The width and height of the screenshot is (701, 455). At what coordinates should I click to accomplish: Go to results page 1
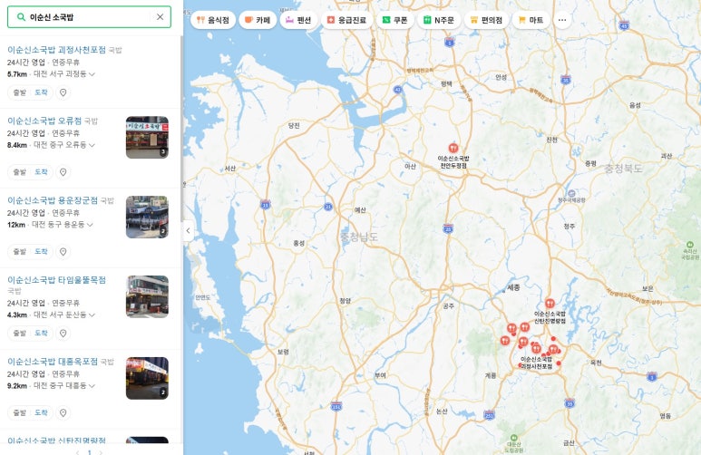pos(90,452)
